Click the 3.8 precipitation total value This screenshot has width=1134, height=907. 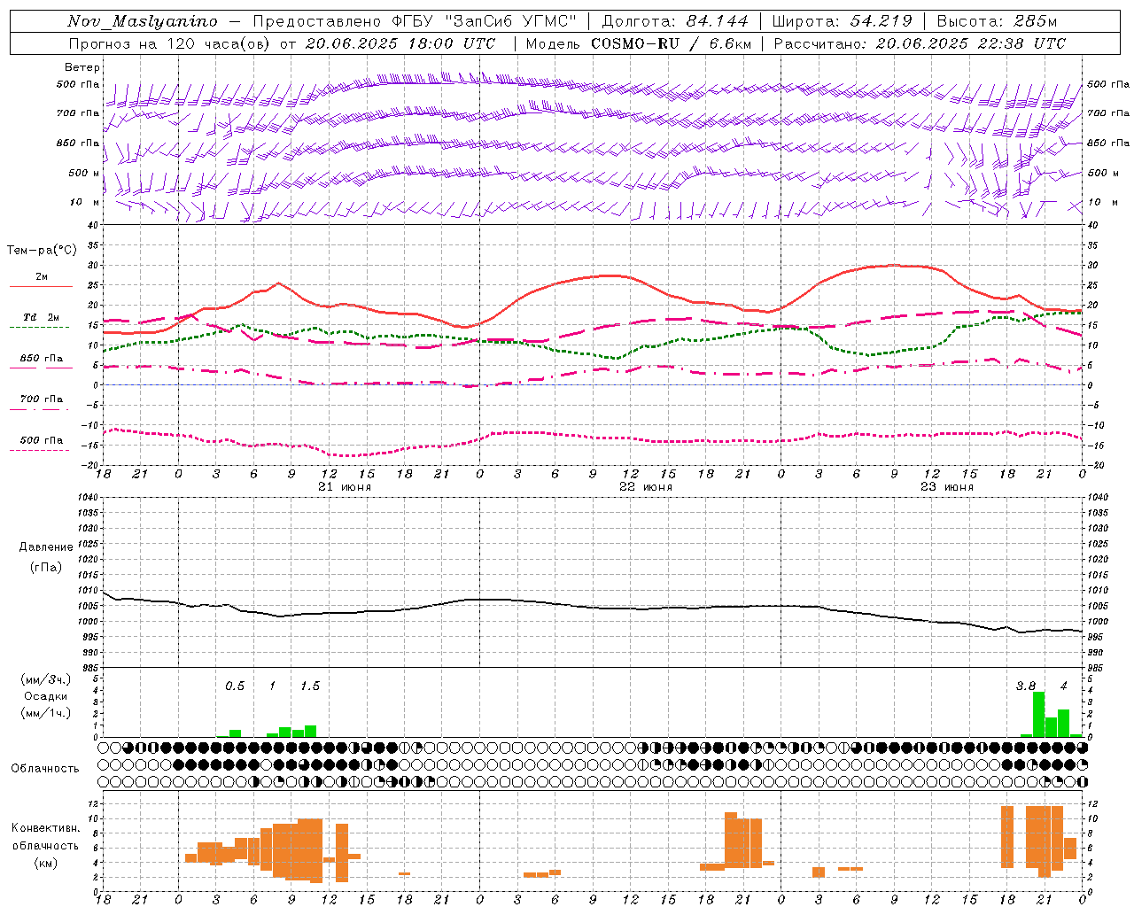(x=1026, y=686)
